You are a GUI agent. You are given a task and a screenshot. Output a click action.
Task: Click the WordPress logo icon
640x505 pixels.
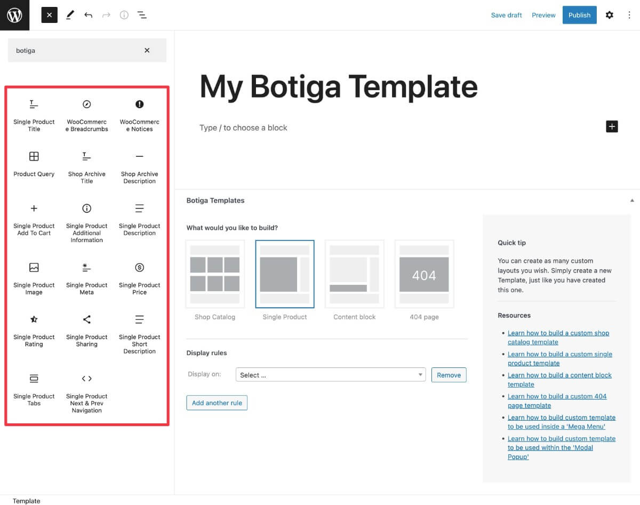14,15
